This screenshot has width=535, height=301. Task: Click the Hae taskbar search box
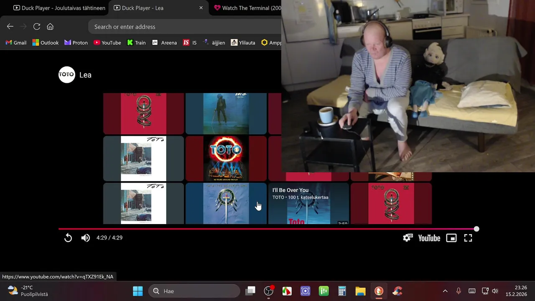point(194,291)
